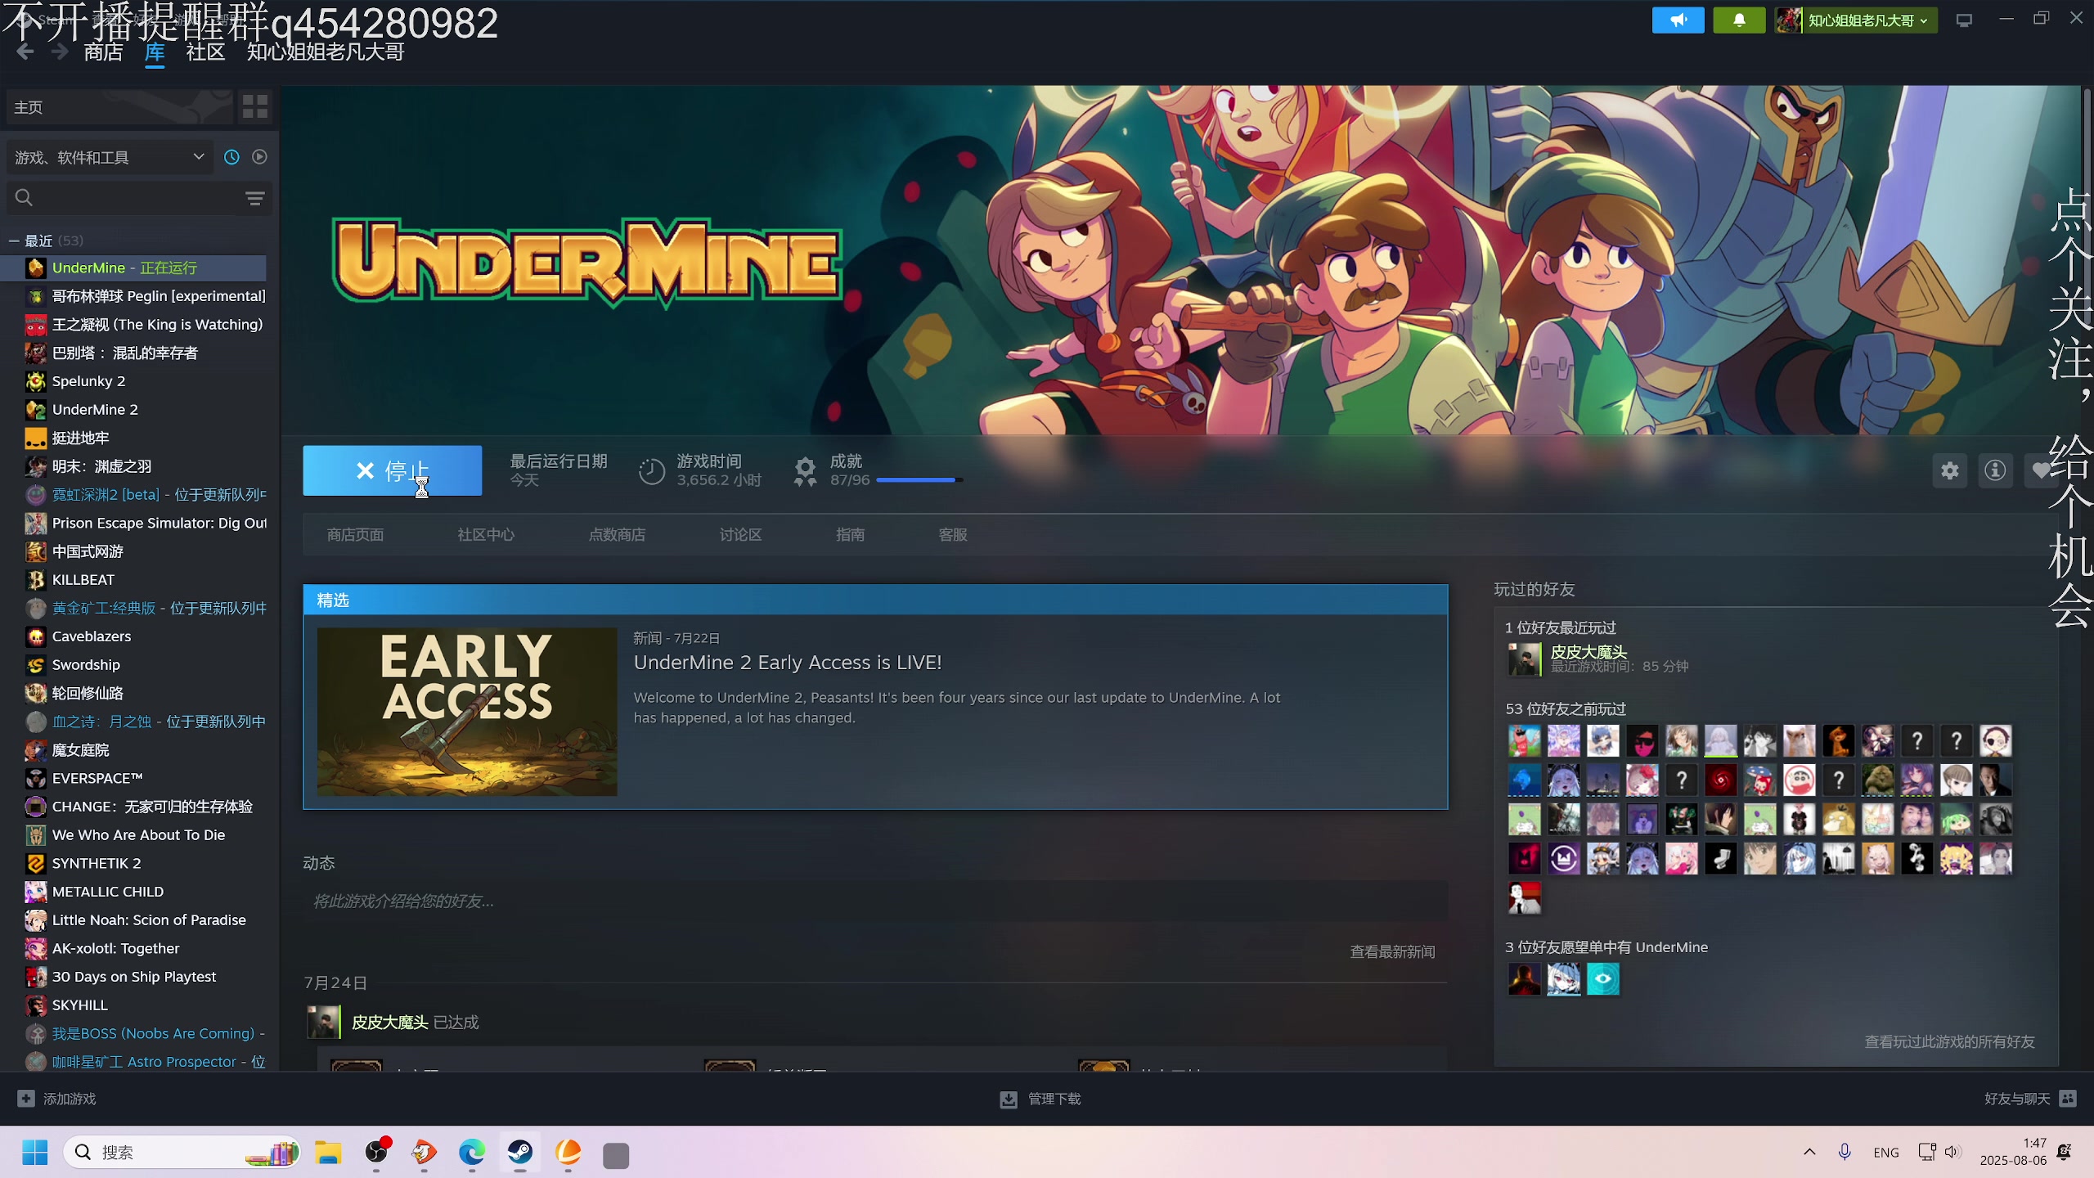Toggle ready-to-play filter icon
2094x1178 pixels.
(x=259, y=157)
